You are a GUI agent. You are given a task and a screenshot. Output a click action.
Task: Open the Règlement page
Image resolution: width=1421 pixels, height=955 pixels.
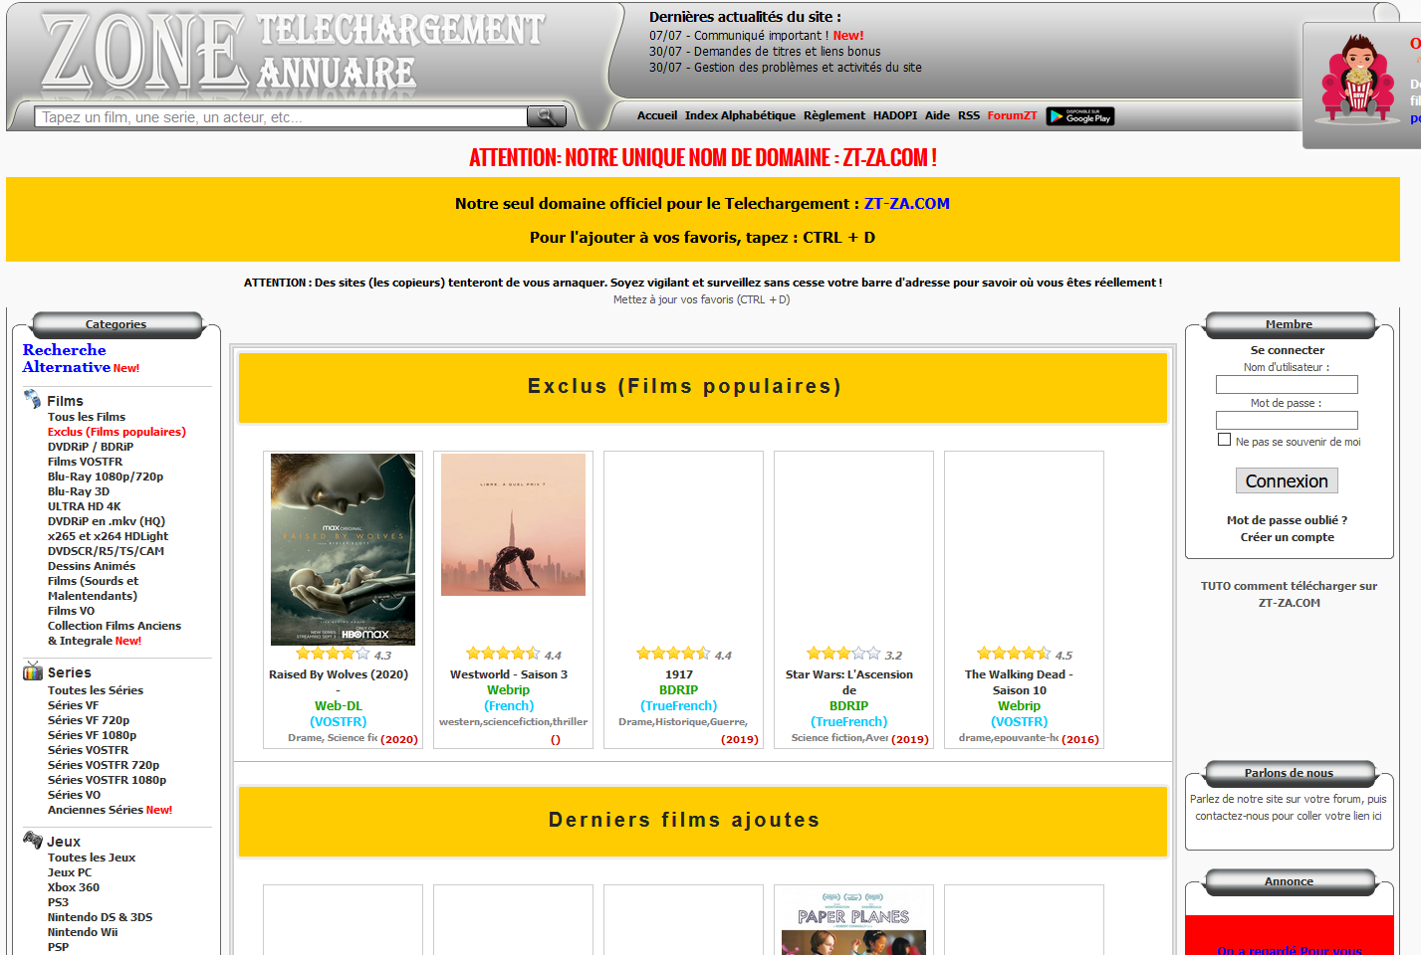[834, 115]
